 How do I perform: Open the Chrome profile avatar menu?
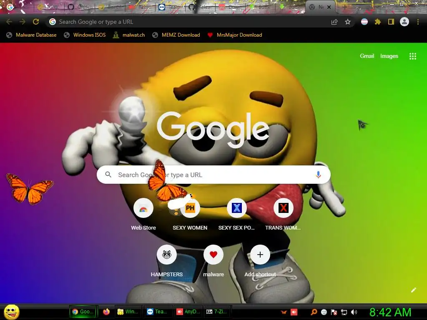[x=404, y=22]
